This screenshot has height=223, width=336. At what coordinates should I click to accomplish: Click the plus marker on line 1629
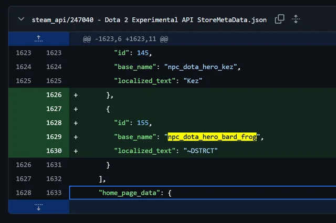coord(76,137)
